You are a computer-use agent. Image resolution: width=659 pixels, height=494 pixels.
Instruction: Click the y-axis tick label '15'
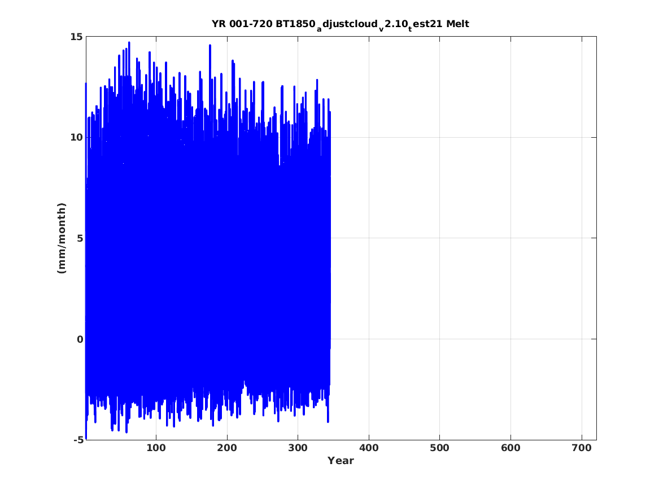coord(76,37)
